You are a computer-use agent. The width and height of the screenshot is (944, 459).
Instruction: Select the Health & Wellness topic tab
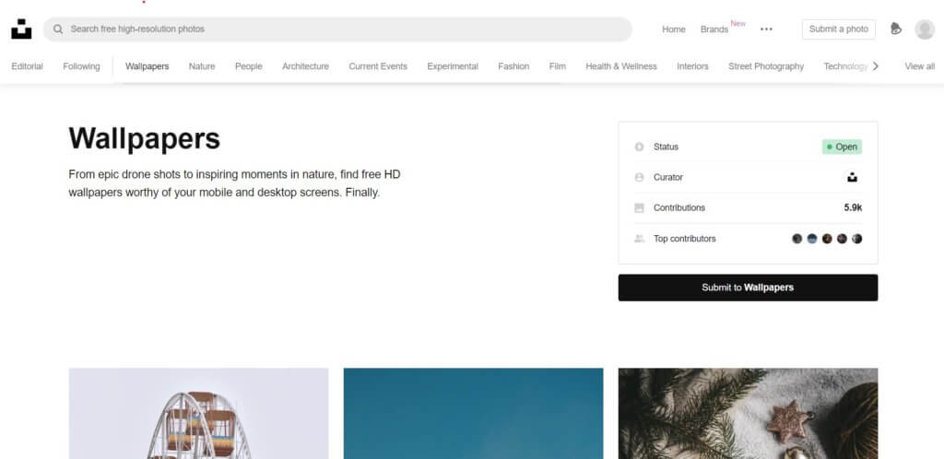(x=621, y=66)
